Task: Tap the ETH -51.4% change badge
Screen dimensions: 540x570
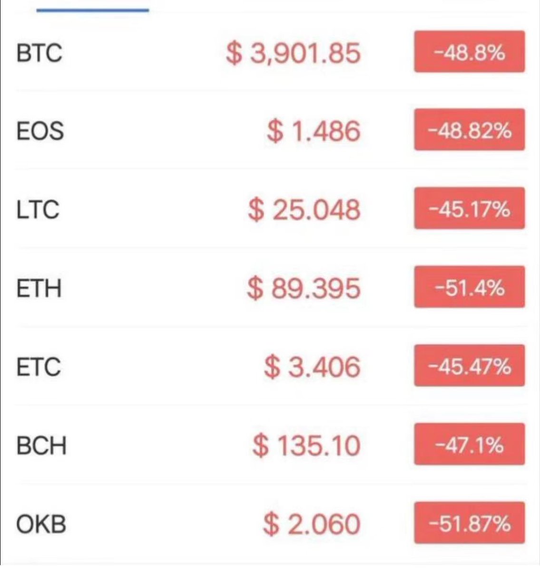Action: (x=469, y=287)
